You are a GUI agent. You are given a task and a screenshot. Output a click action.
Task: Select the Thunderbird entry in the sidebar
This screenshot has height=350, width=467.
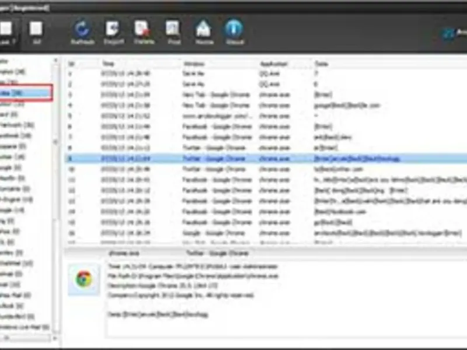pos(17,317)
